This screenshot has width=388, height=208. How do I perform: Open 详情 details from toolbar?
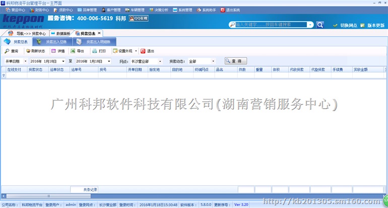(x=58, y=51)
